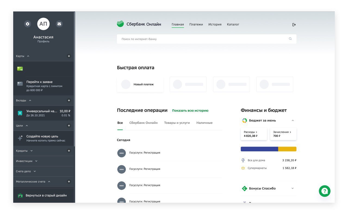Viewport: 348px width, 214px height.
Task: Expand the Кредиты section
Action: (x=31, y=151)
